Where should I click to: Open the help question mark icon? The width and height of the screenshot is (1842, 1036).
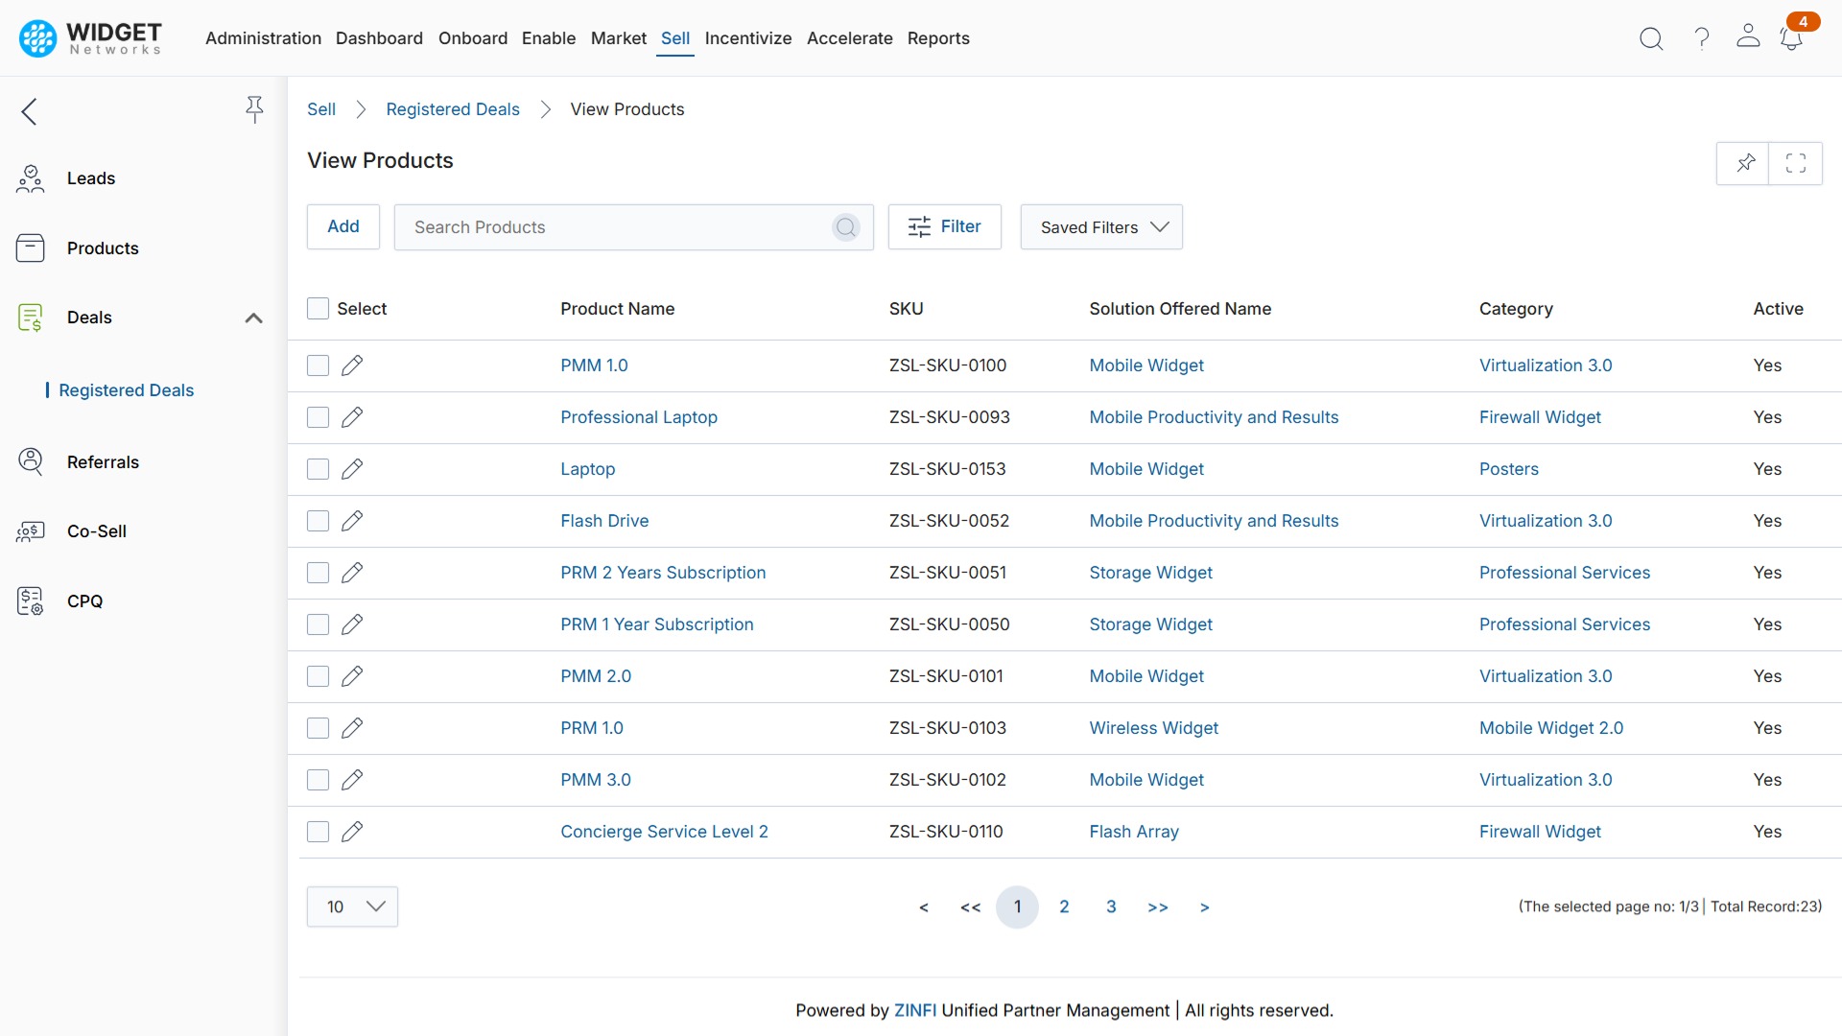tap(1700, 38)
